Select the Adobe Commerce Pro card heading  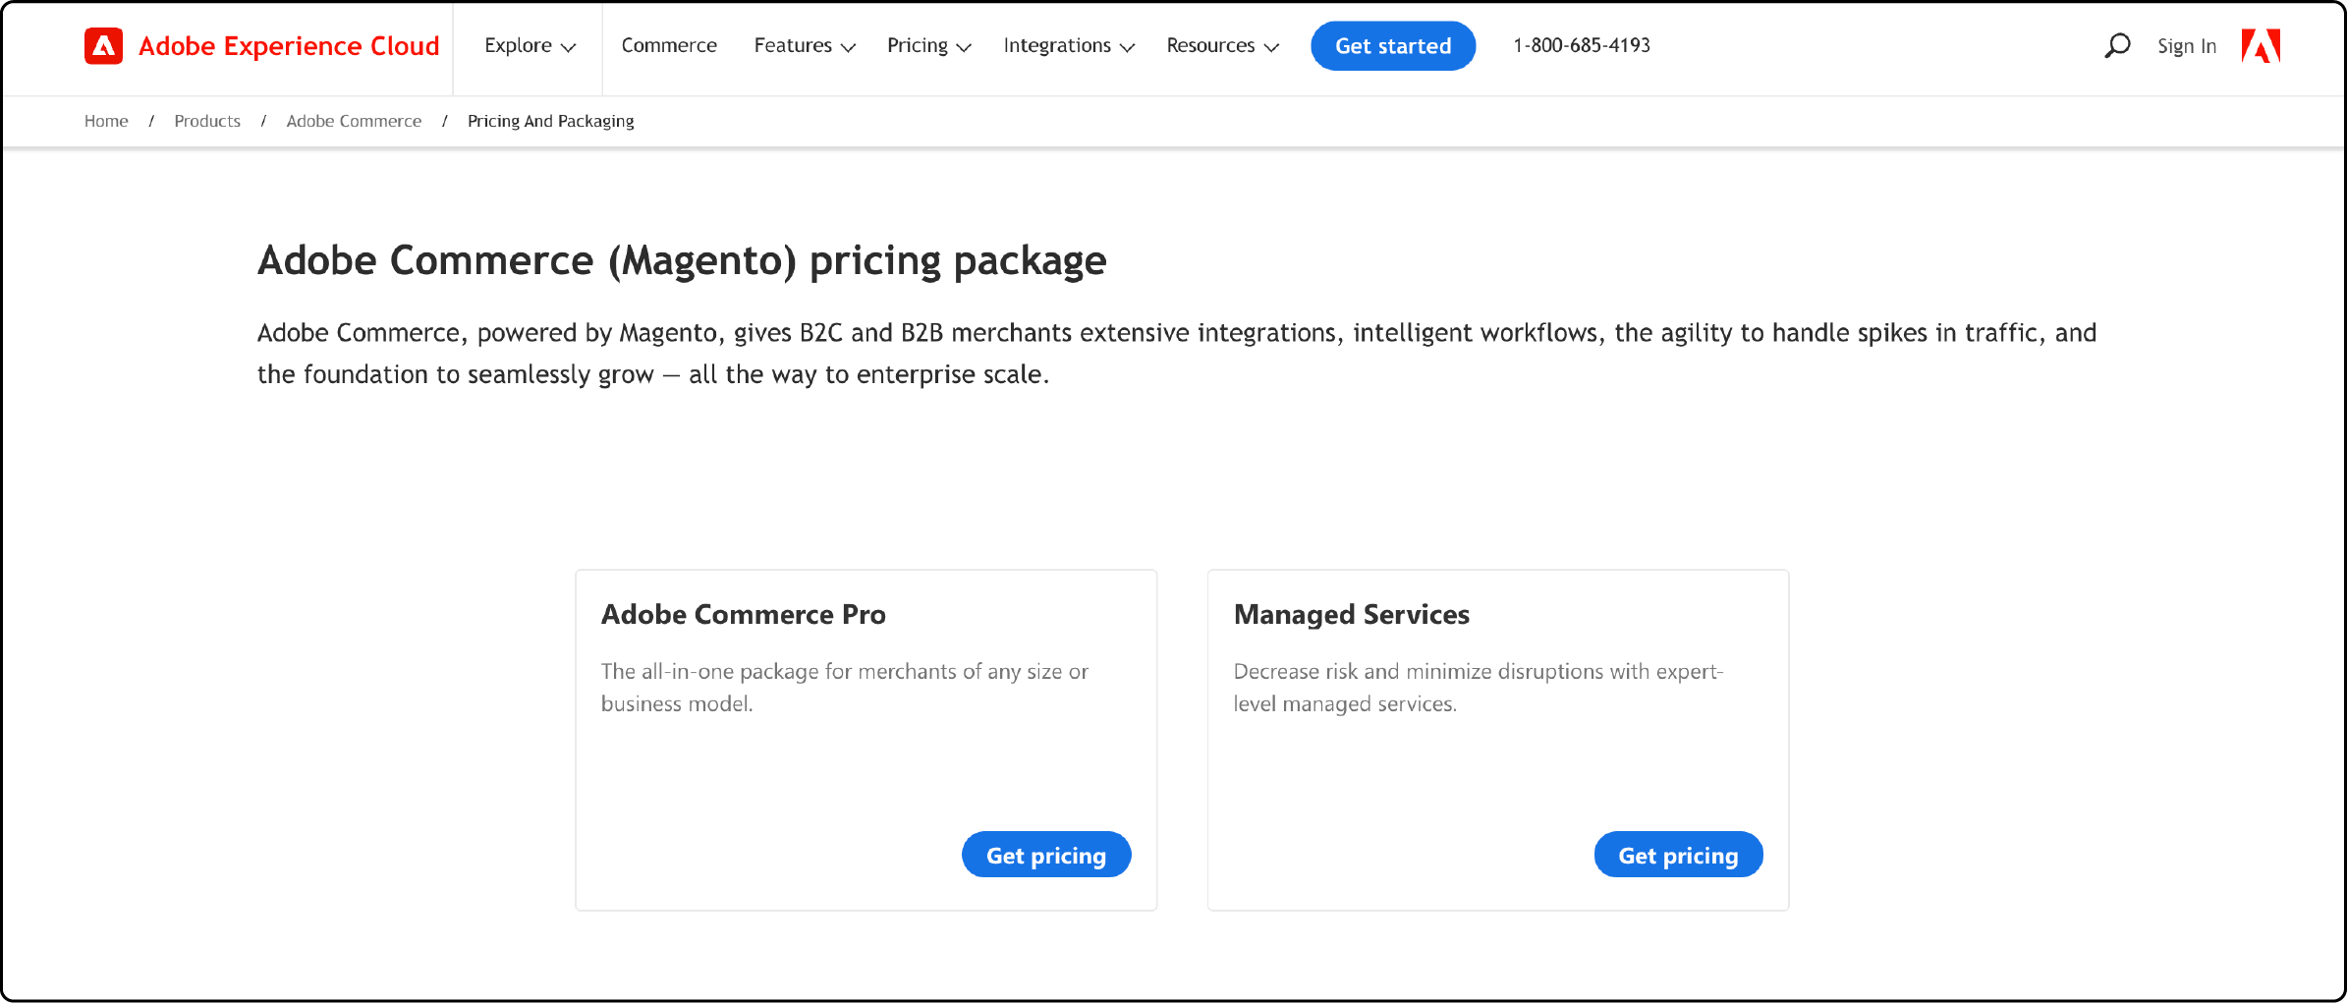pos(744,614)
